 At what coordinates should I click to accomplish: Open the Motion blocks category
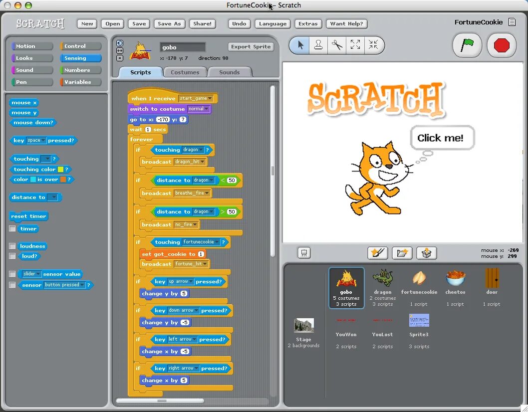[32, 46]
